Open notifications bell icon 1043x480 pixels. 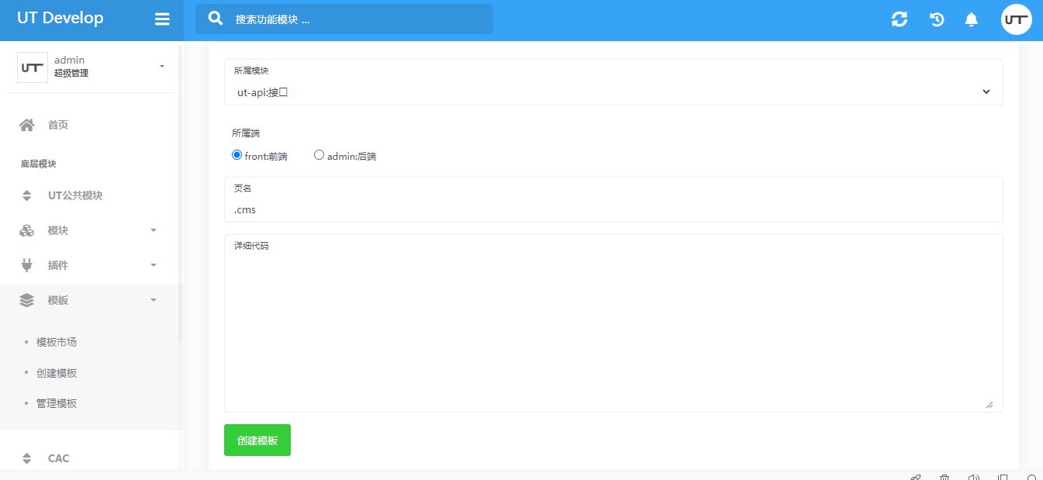point(971,19)
